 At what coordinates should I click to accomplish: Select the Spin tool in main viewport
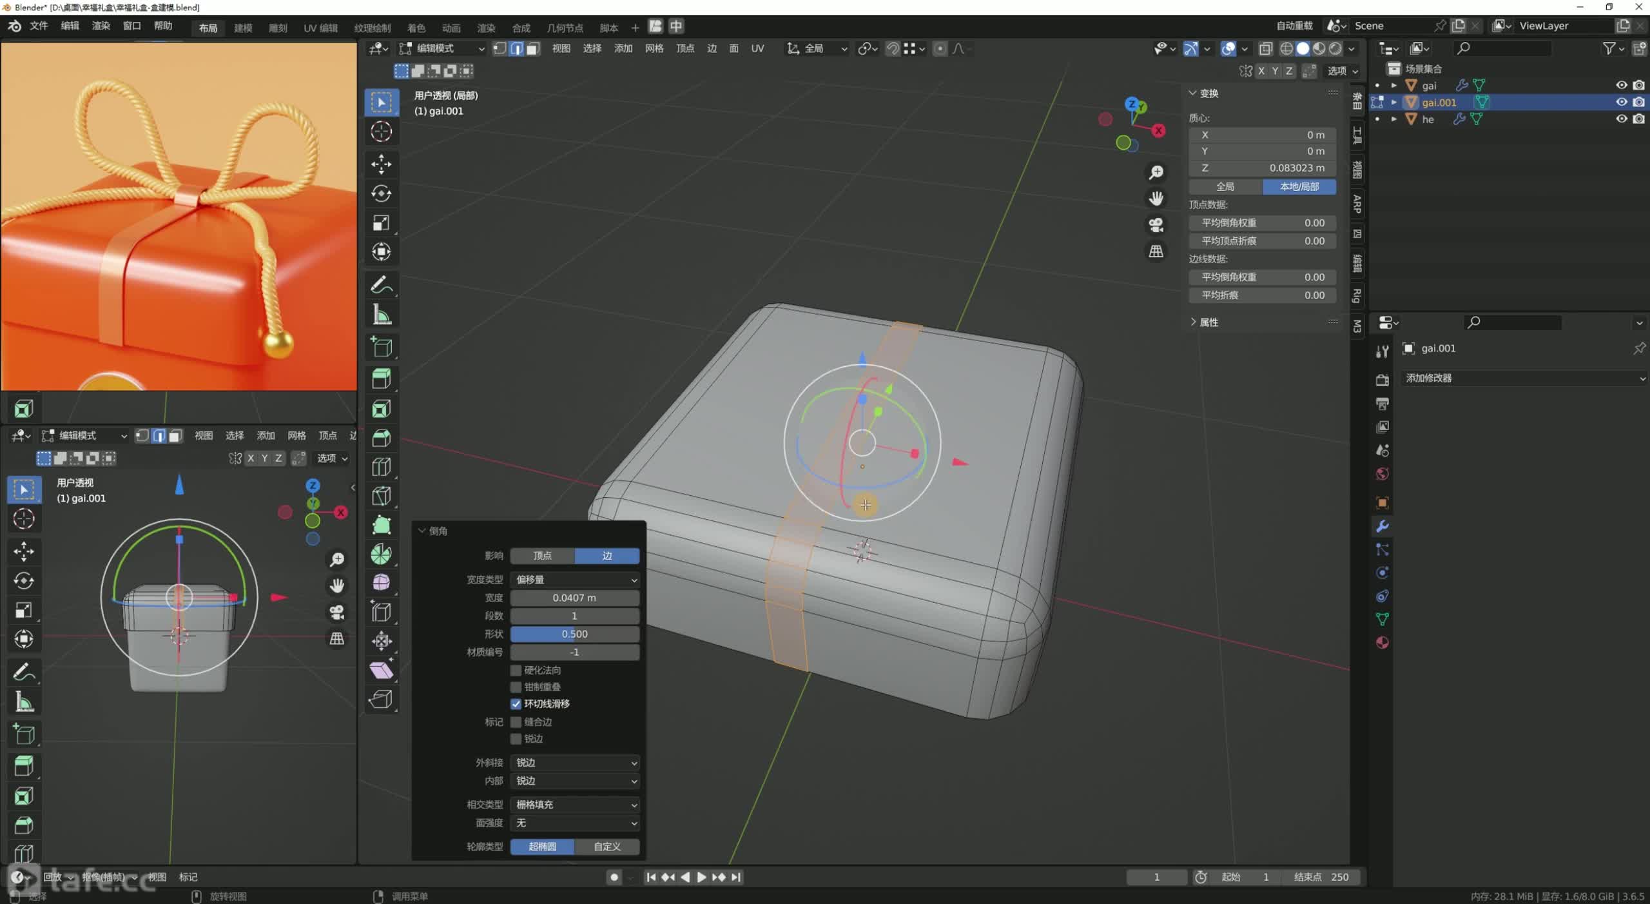click(381, 553)
